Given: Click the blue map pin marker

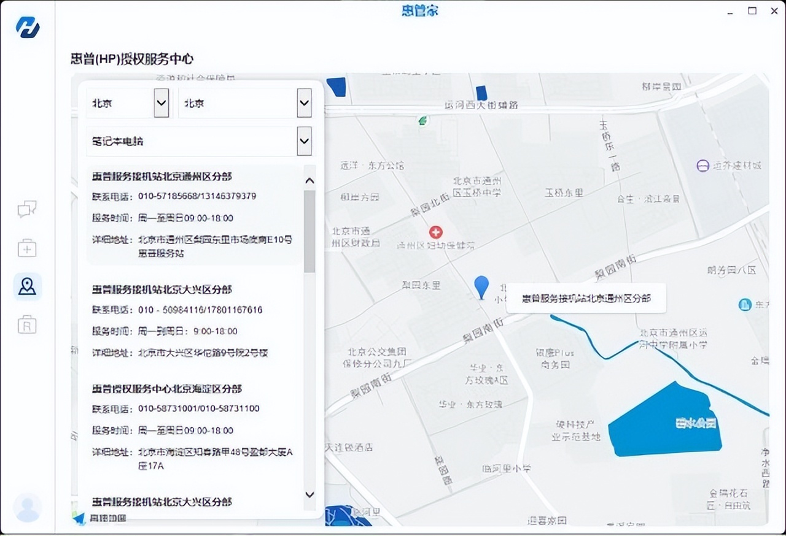Looking at the screenshot, I should click(482, 288).
